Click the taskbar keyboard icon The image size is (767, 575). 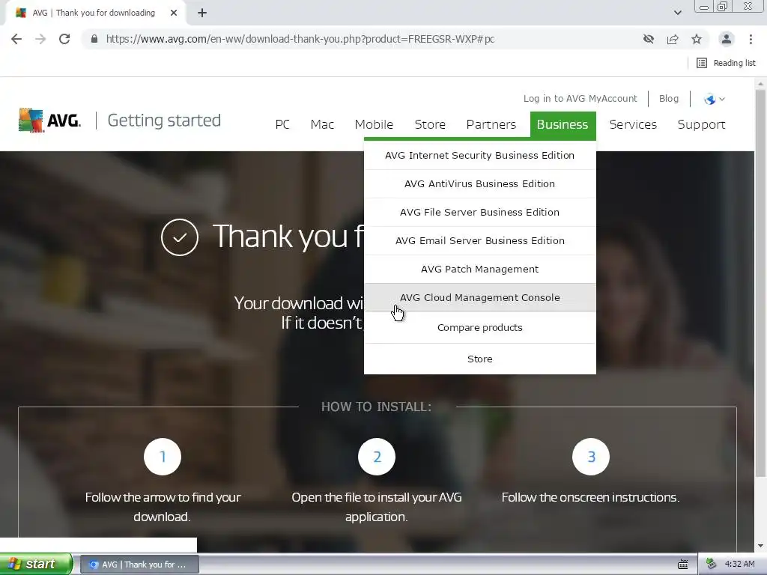click(683, 565)
